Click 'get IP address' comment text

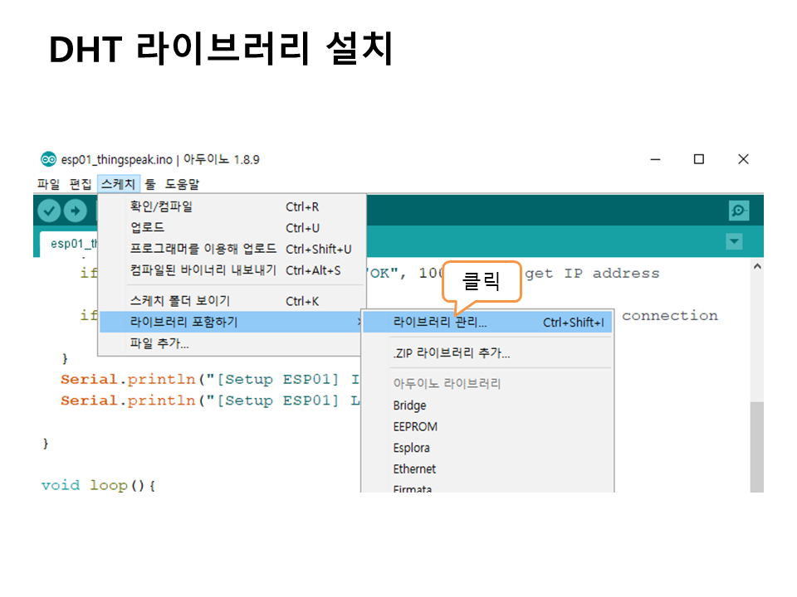[592, 274]
